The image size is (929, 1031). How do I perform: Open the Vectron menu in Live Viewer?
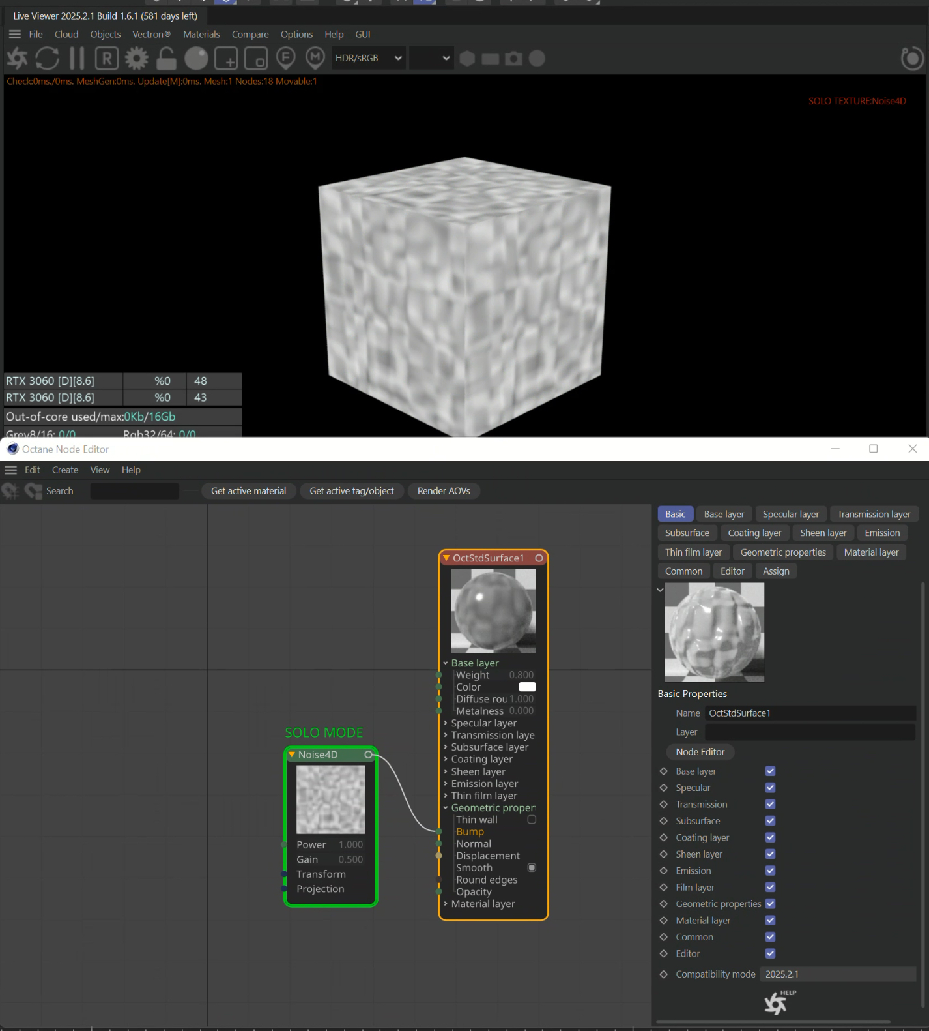(151, 34)
